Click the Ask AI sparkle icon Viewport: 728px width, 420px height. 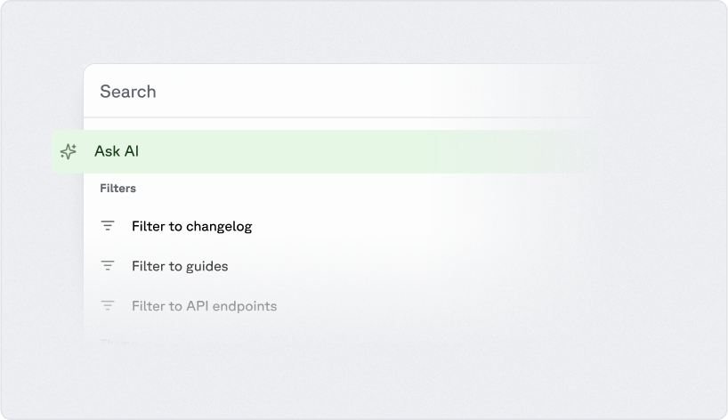[x=69, y=152]
